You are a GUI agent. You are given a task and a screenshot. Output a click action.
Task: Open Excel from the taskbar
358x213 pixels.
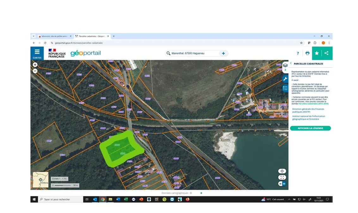(126, 199)
